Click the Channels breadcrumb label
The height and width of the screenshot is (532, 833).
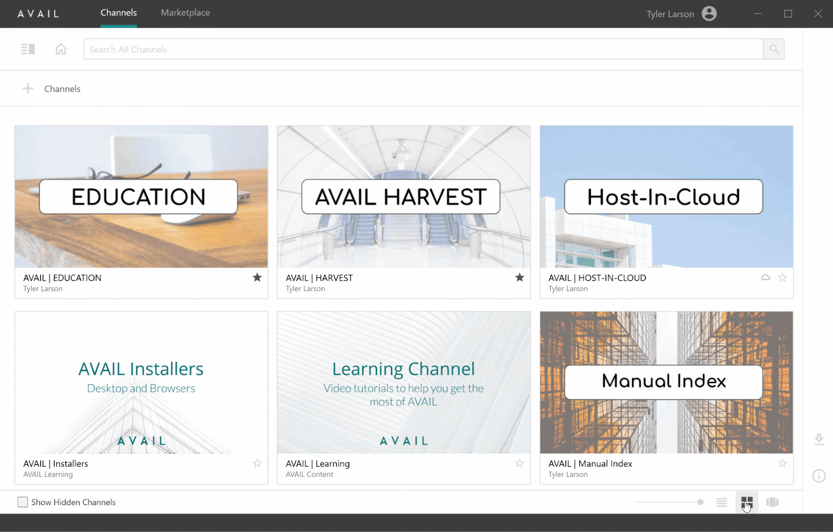pos(62,89)
